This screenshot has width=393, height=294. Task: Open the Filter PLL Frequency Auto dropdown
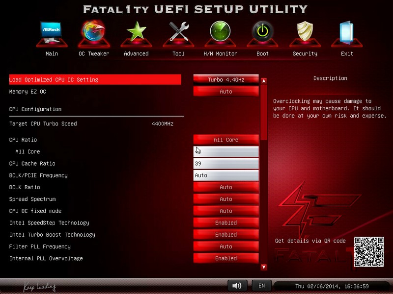[x=226, y=246]
